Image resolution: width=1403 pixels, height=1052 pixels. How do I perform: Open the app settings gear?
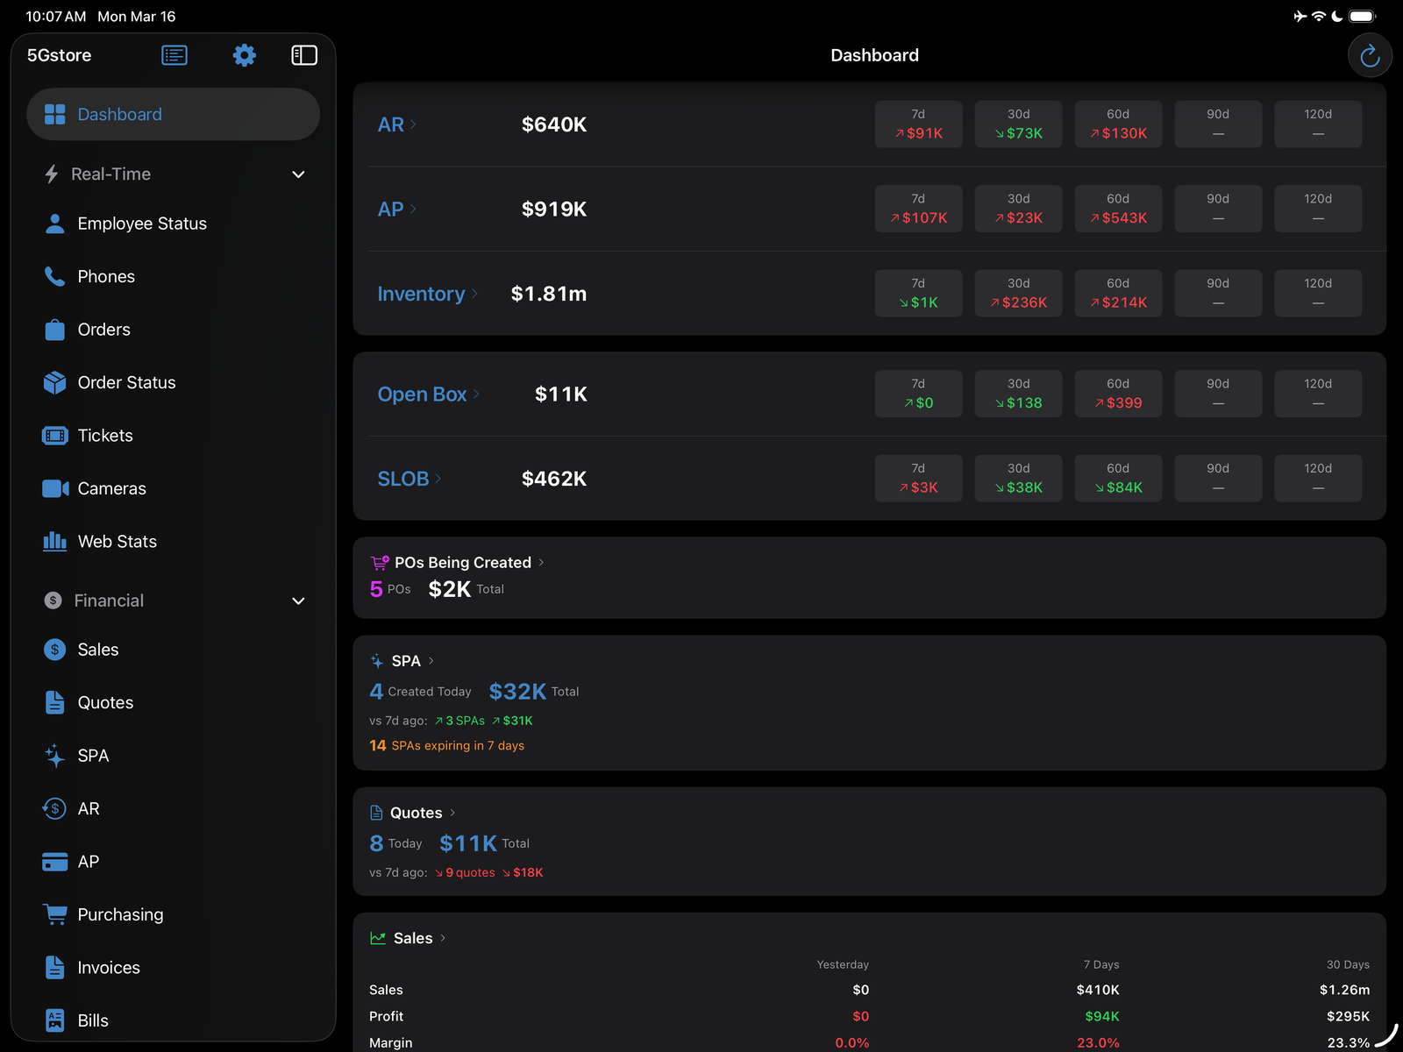point(244,54)
